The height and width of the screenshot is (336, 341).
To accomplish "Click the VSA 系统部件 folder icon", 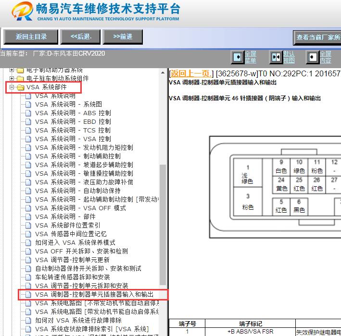I will [21, 87].
